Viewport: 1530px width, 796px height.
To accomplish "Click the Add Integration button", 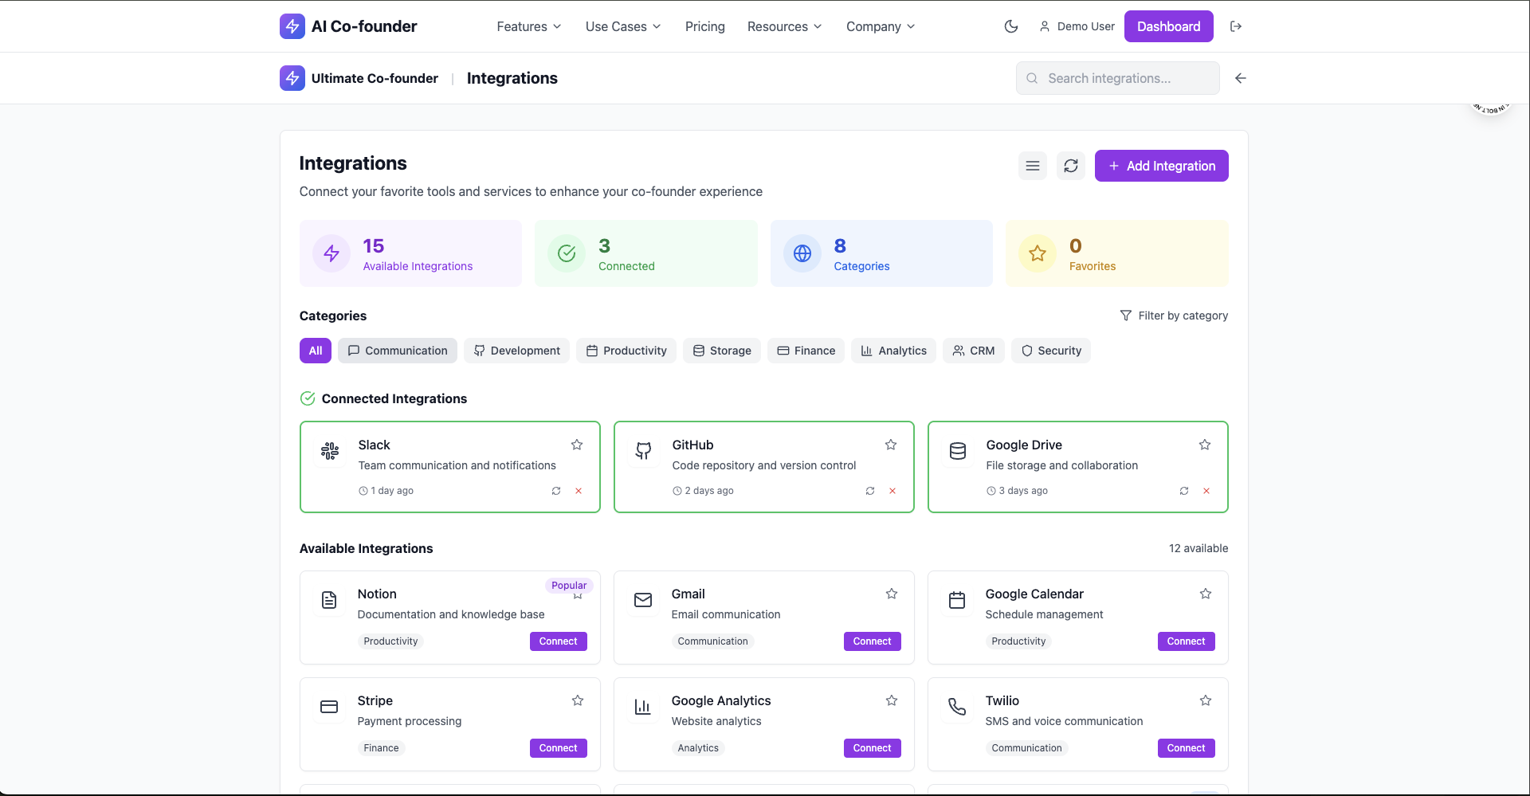I will (x=1162, y=166).
